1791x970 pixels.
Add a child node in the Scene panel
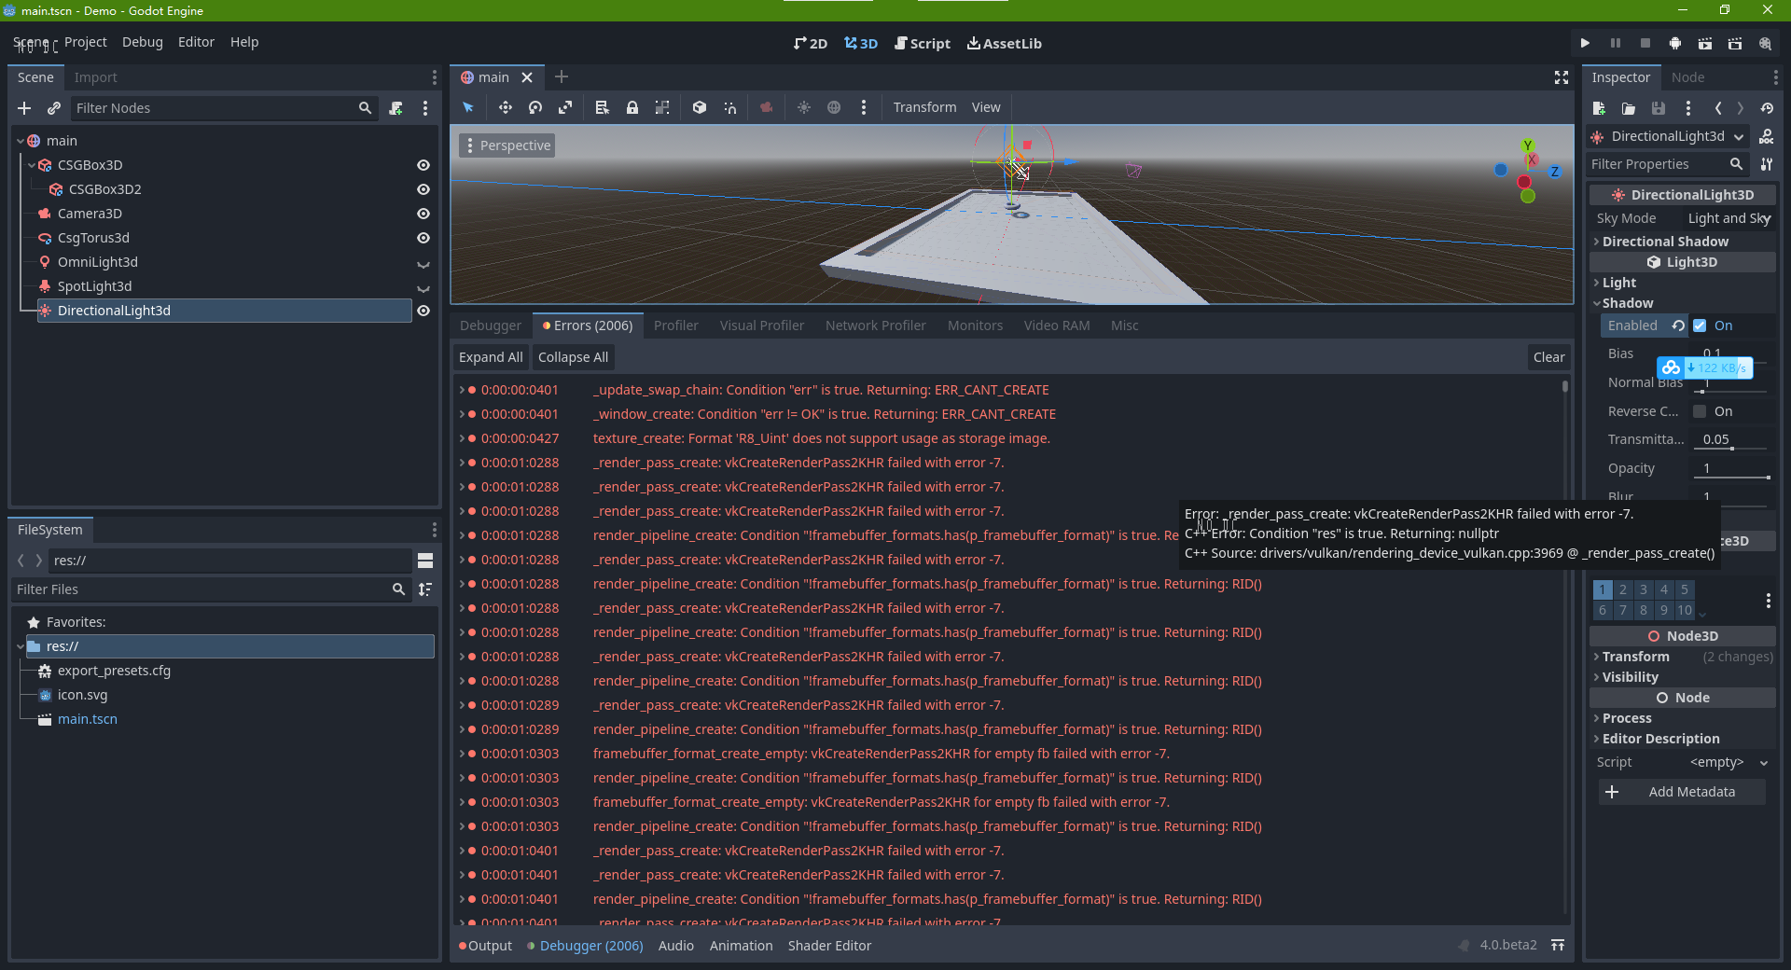24,108
